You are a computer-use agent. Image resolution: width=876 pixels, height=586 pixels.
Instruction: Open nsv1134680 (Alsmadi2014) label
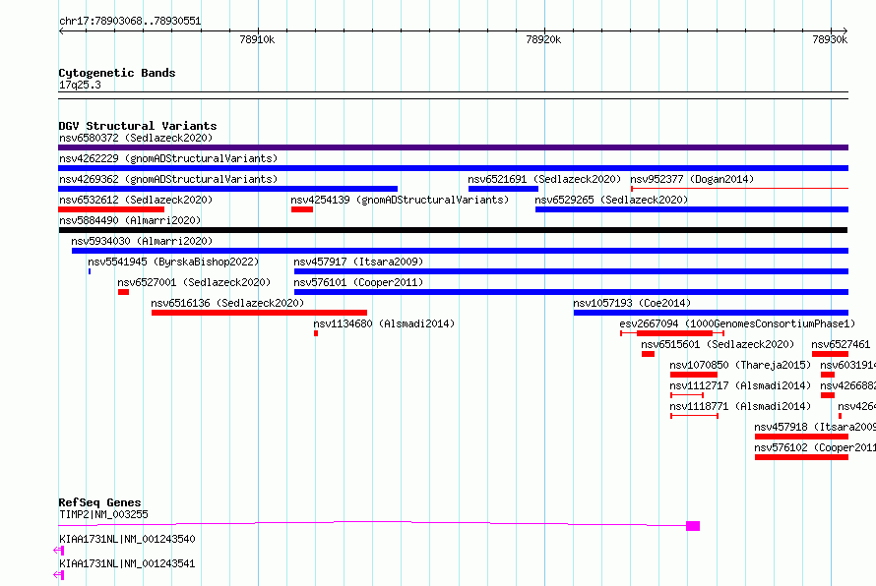tap(384, 323)
